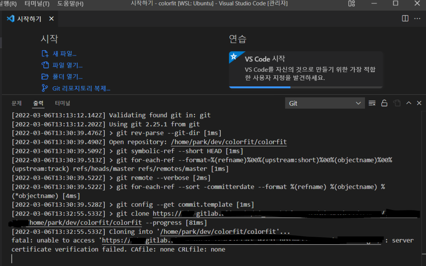Maximize the VS Code window

coord(396,4)
